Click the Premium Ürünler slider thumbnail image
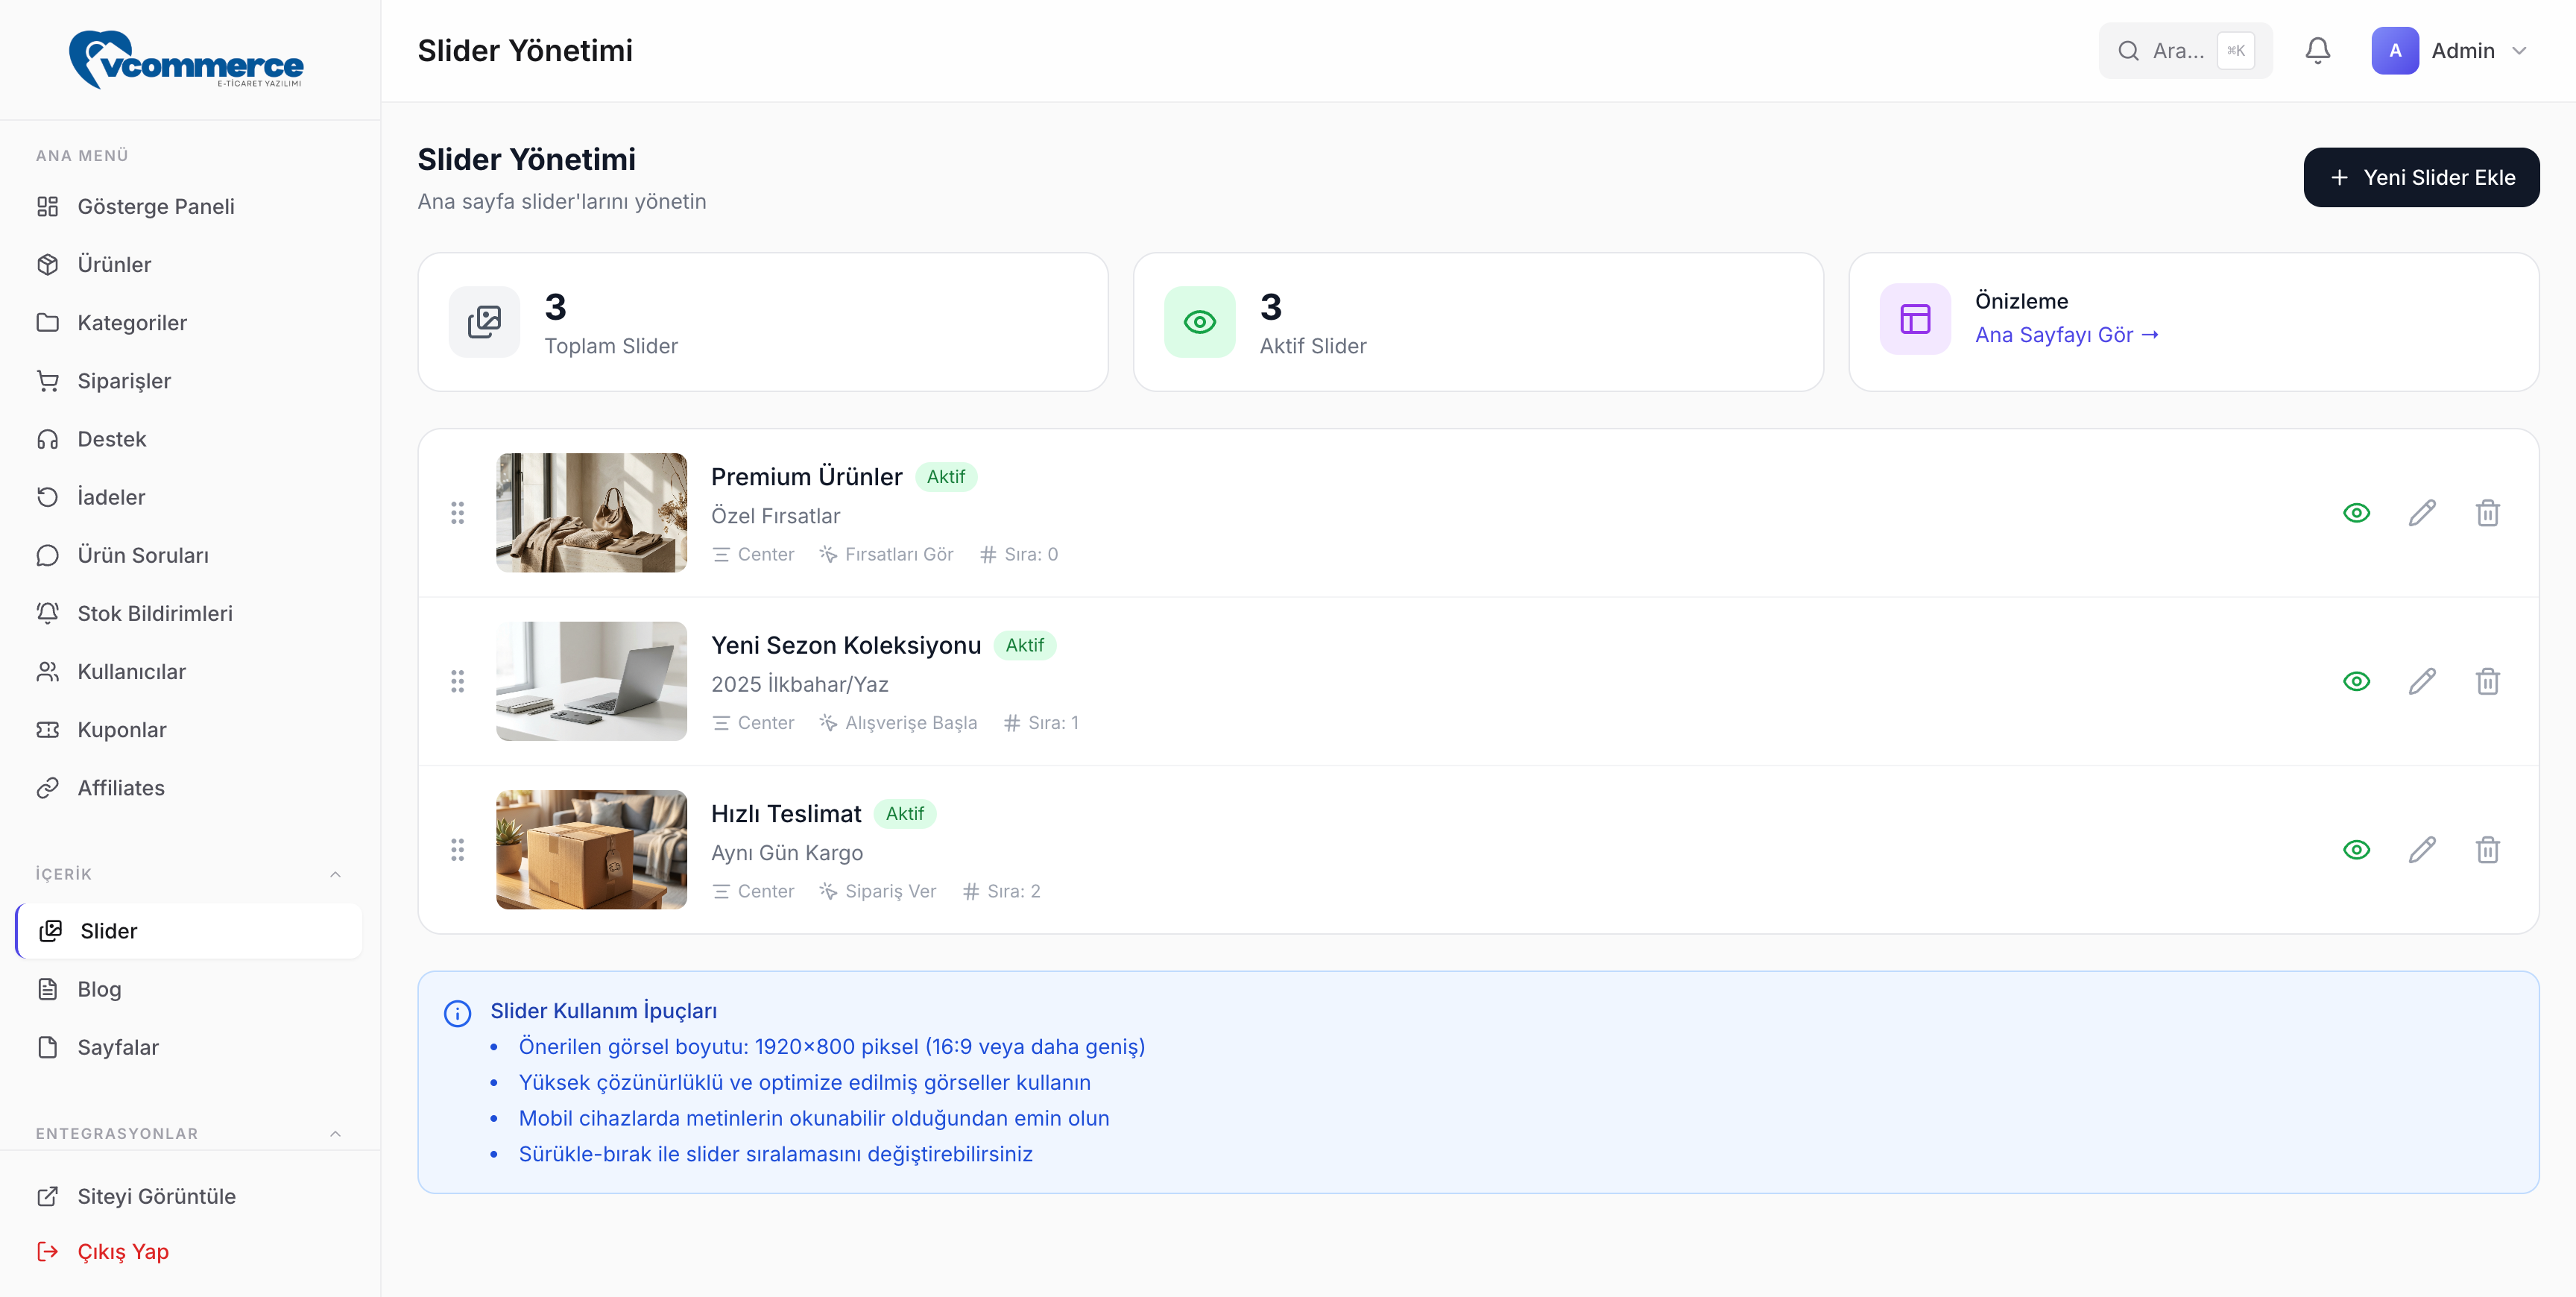 coord(591,513)
